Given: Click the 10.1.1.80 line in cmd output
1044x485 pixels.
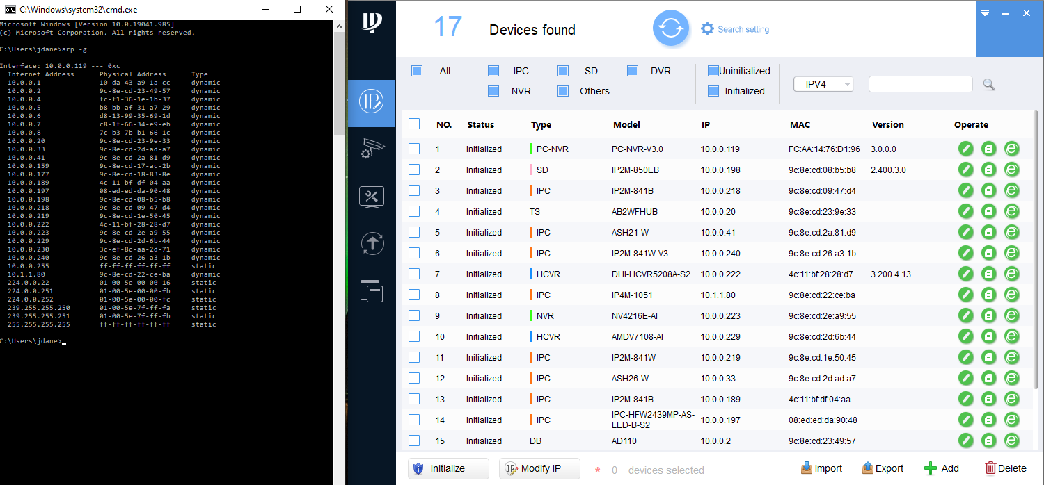Looking at the screenshot, I should [x=114, y=274].
